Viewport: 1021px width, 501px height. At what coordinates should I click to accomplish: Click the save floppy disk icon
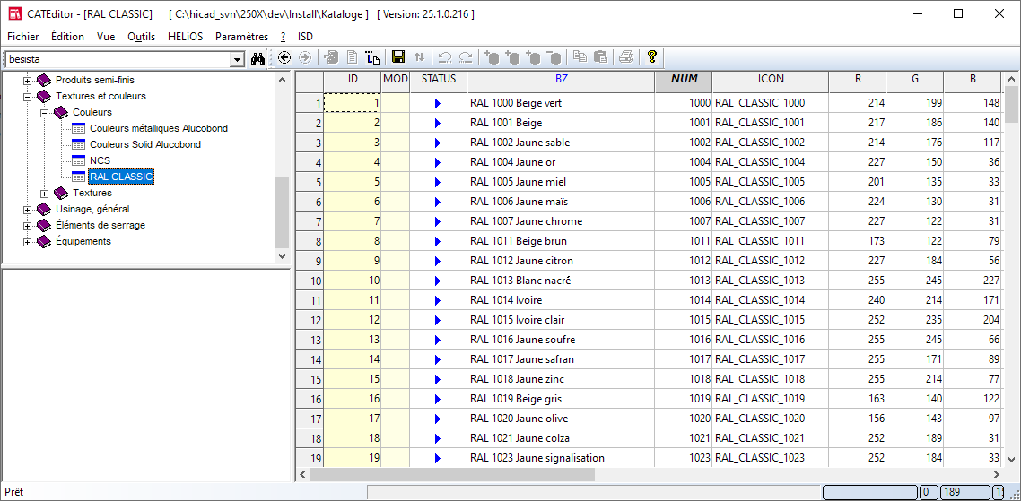click(x=398, y=57)
